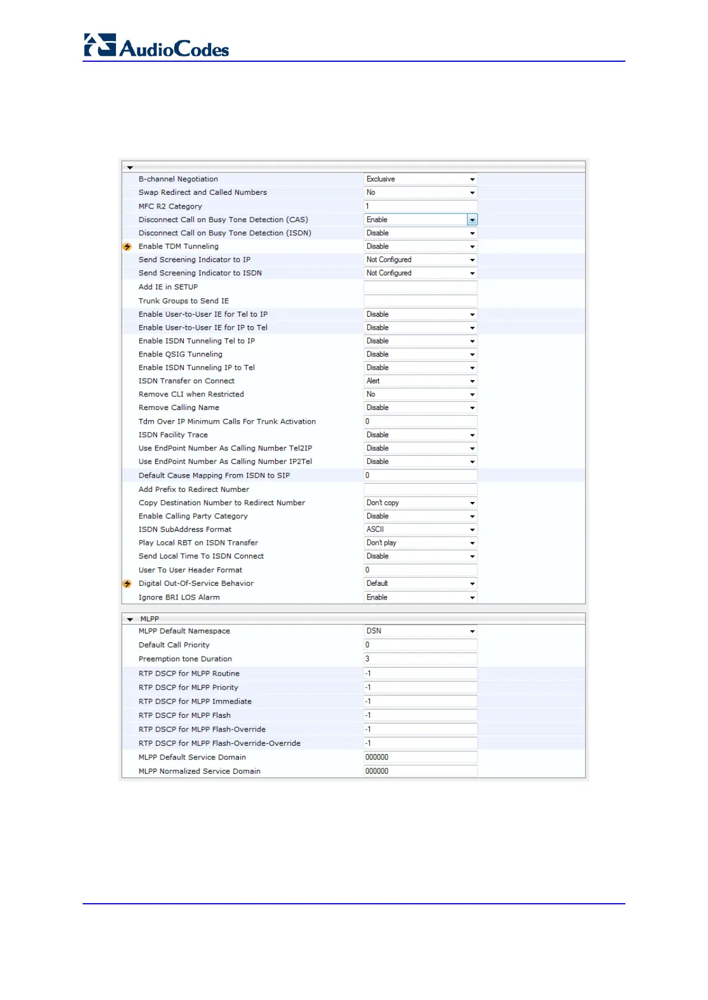Click the Ignore BRI LOS Alarm label
The height and width of the screenshot is (1000, 708).
point(179,597)
